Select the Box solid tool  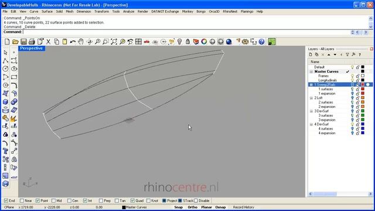coord(5,102)
